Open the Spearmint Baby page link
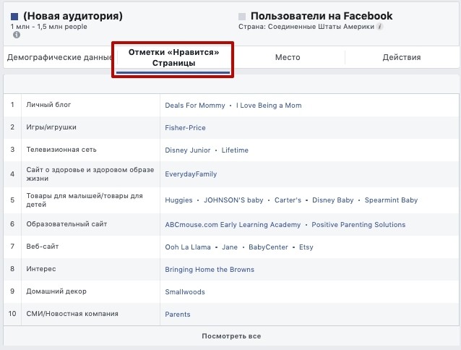 (391, 200)
